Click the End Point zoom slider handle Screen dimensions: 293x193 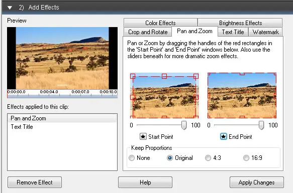(261, 125)
